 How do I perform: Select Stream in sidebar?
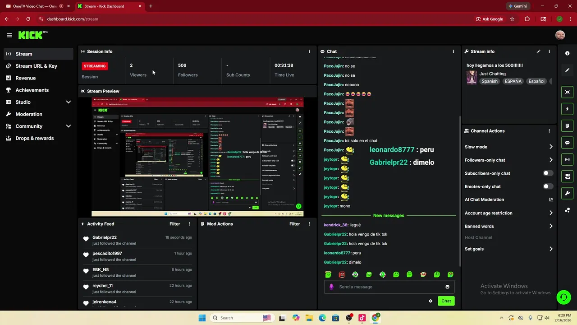click(38, 54)
